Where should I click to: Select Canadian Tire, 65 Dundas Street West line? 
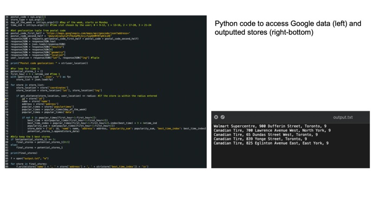point(266,134)
